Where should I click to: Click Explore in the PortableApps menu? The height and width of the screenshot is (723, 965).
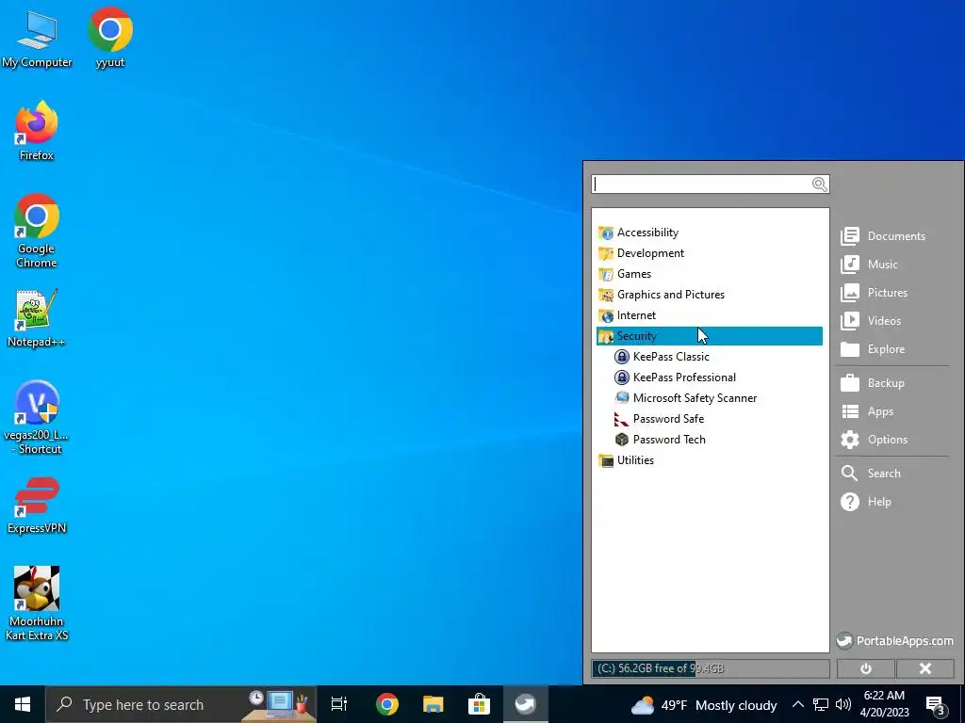(873, 349)
